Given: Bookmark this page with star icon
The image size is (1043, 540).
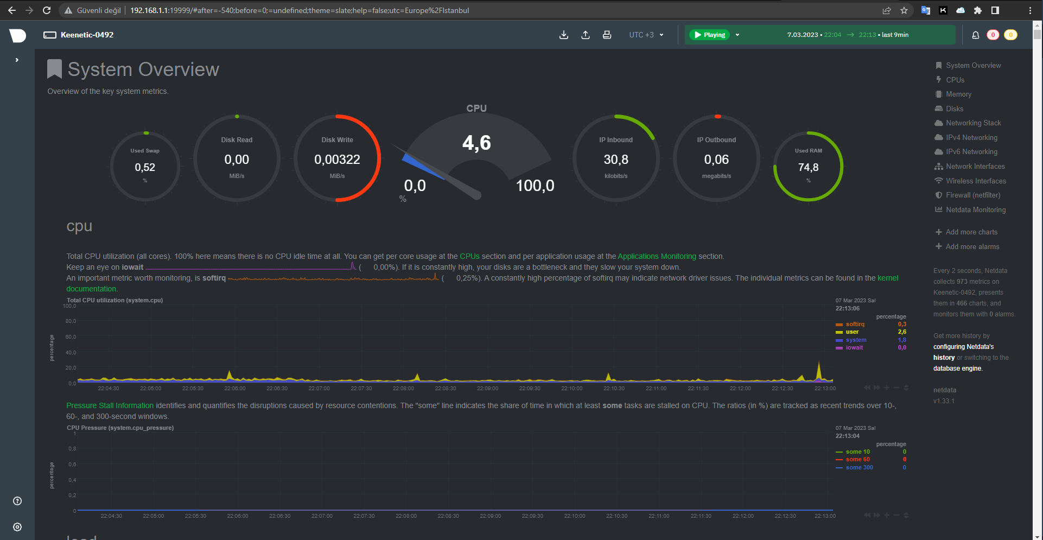Looking at the screenshot, I should tap(904, 10).
